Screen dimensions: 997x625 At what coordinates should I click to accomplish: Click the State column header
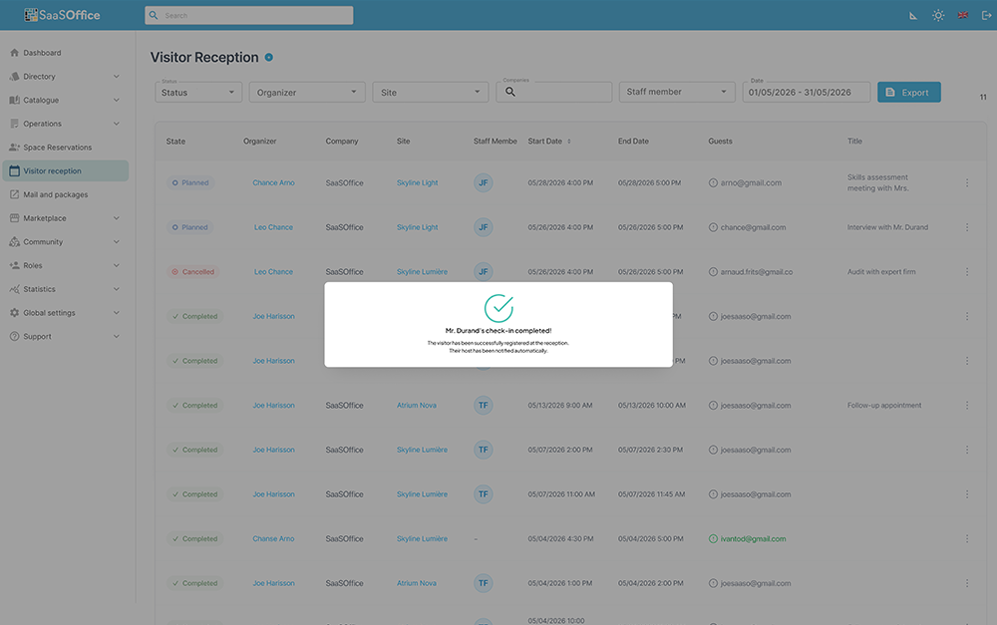coord(175,142)
